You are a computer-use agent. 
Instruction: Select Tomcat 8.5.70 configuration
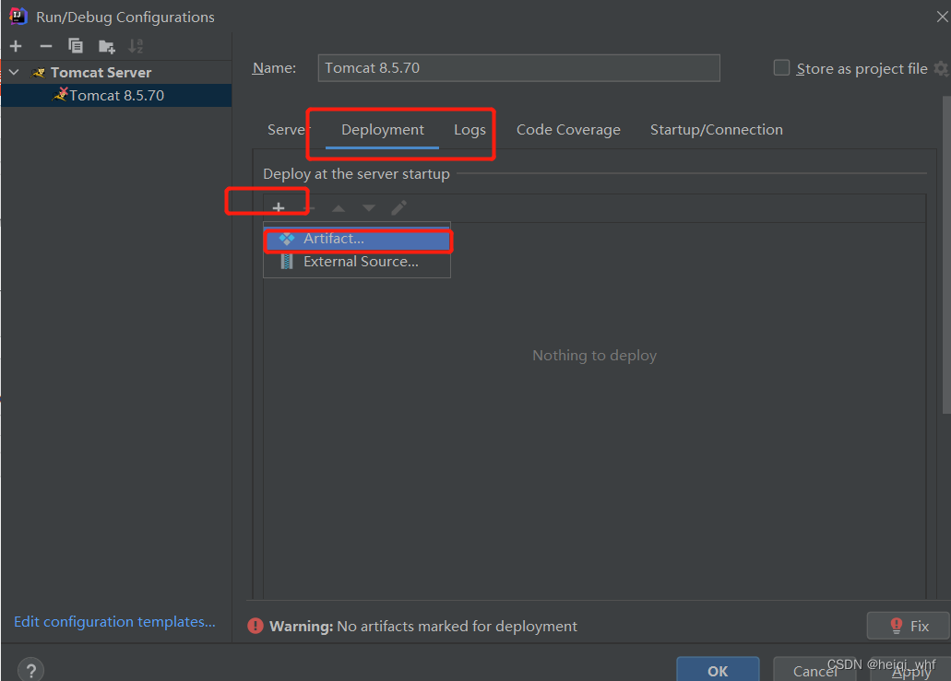(x=116, y=95)
